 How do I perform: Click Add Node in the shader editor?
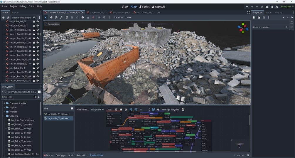coord(83,110)
